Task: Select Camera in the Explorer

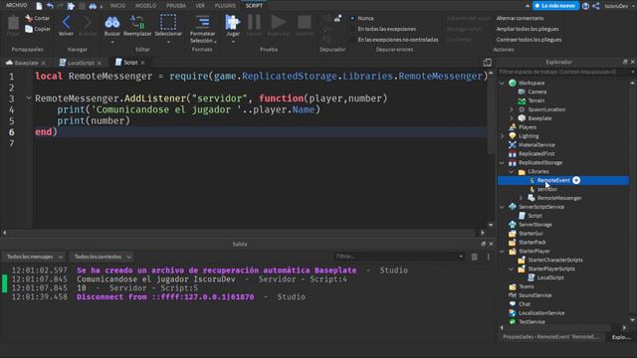Action: (x=537, y=91)
